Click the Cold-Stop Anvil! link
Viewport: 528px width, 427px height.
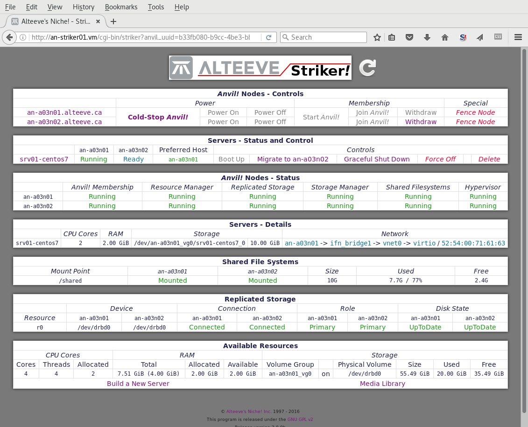click(158, 117)
